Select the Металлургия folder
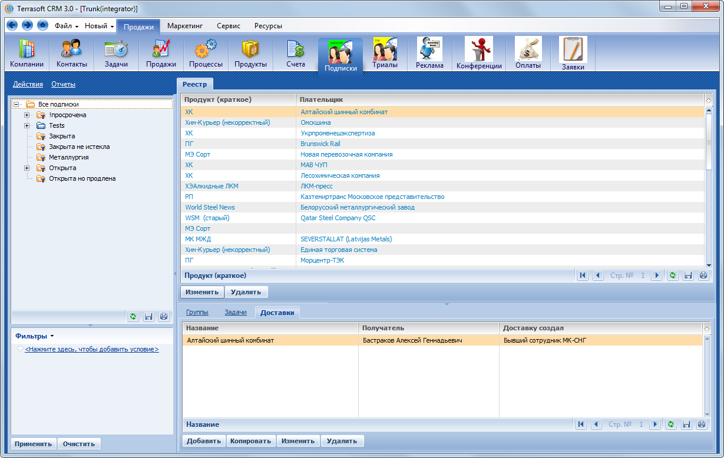 pos(69,157)
